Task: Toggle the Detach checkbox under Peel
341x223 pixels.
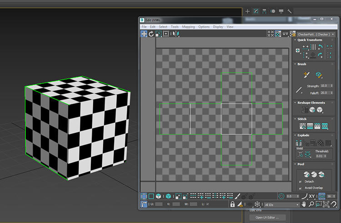Action: 301,182
